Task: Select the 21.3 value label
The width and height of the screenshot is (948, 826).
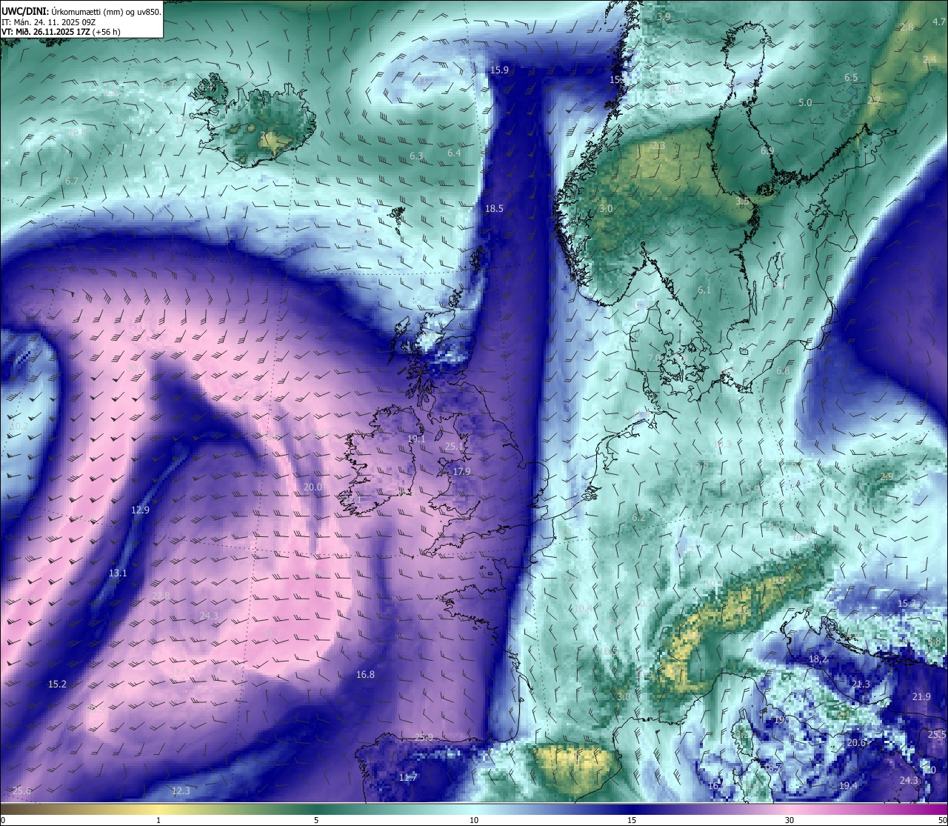Action: pos(861,685)
